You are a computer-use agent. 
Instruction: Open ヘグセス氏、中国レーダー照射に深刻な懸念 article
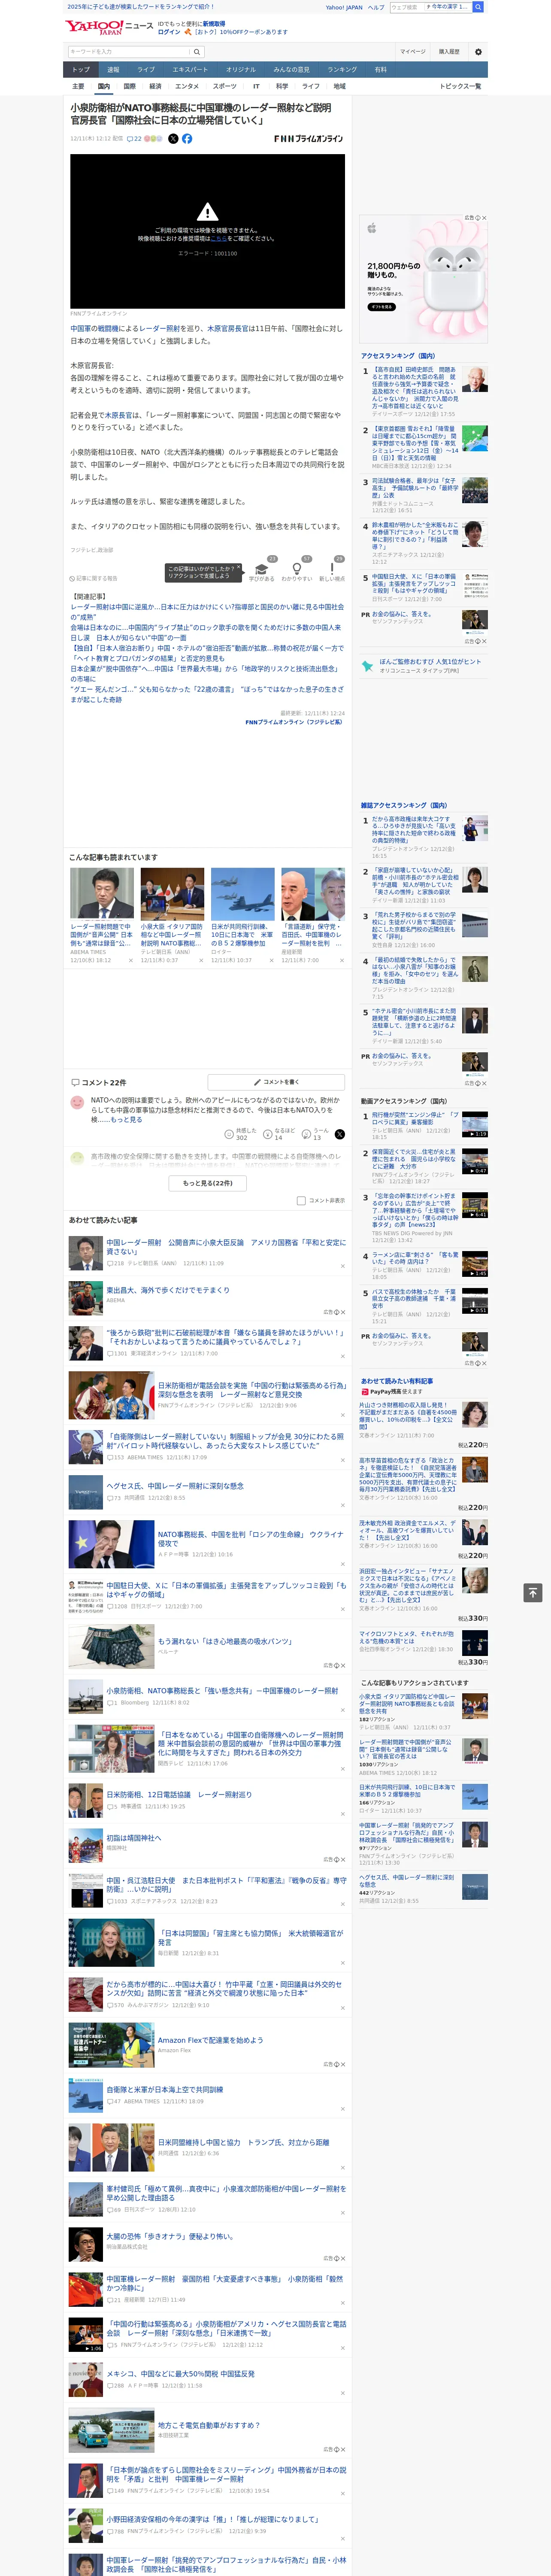tap(175, 1486)
